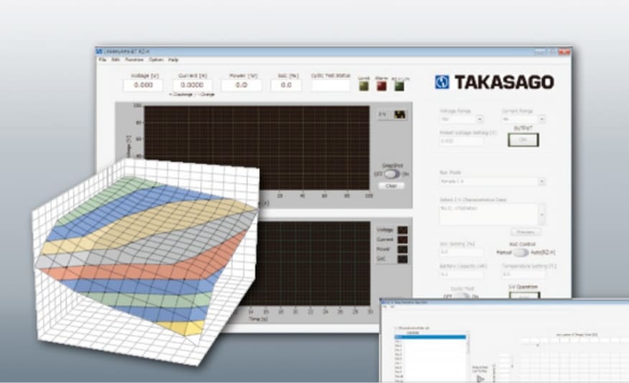
Task: Click the I-V Characteristics list scrollbar
Action: click(541, 214)
